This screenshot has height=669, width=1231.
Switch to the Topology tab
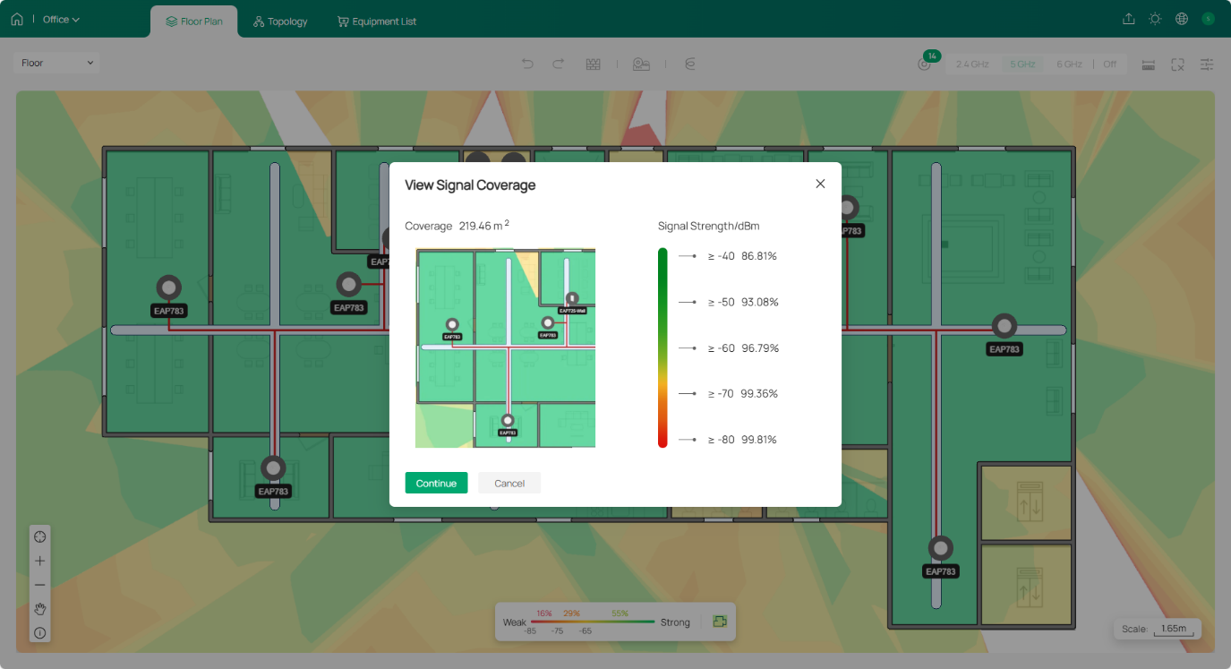[x=279, y=21]
